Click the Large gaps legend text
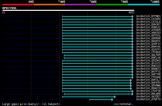 [x=11, y=104]
